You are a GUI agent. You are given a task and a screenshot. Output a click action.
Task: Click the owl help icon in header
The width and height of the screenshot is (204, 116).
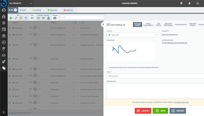181,3
